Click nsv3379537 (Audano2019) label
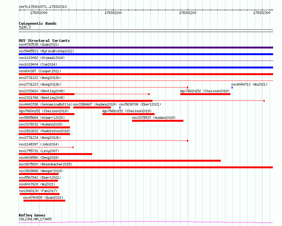This screenshot has height=226, width=282. tap(154, 118)
